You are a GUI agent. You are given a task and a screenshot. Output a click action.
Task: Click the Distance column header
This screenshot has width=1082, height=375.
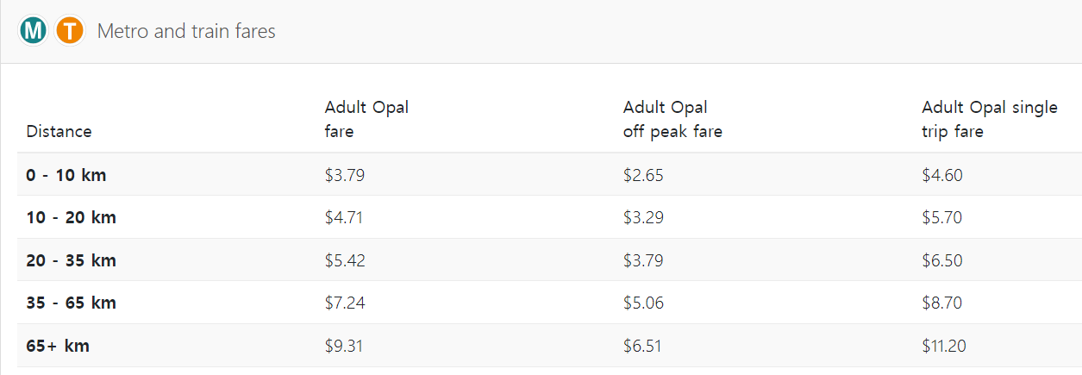tap(59, 132)
